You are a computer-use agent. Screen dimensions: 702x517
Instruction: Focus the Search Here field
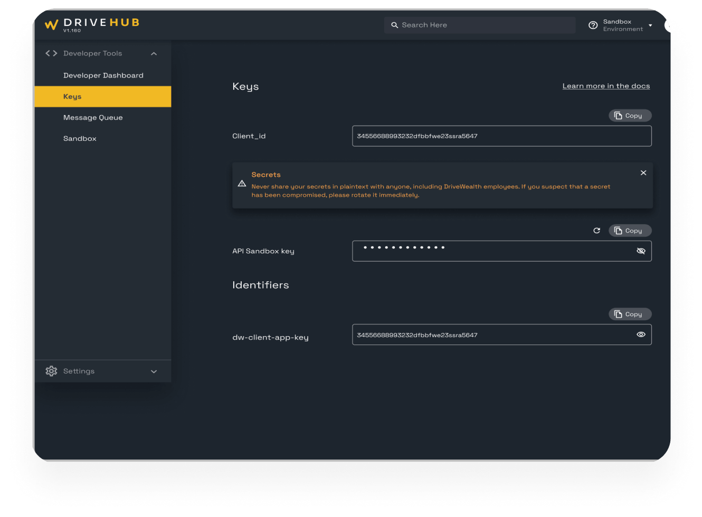coord(480,25)
